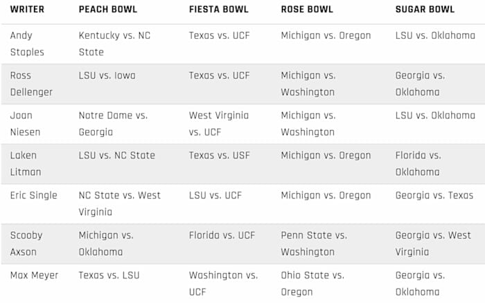This screenshot has width=485, height=303.
Task: Select the Penn State vs. Washington cell
Action: click(x=314, y=244)
